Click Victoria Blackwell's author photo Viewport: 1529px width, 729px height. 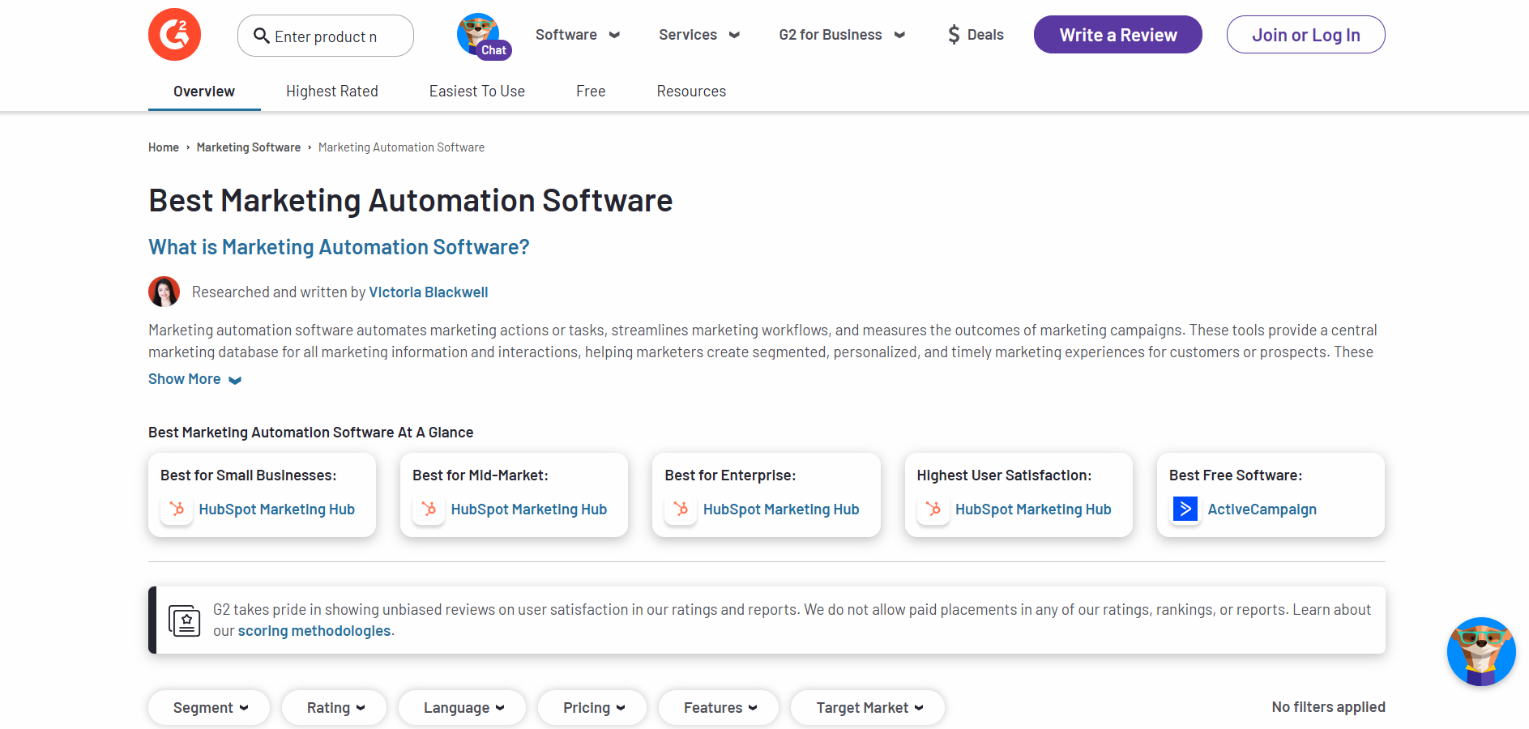[x=164, y=292]
